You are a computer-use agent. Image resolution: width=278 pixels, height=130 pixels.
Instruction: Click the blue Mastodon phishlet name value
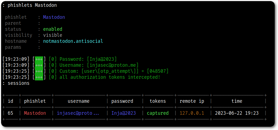(x=54, y=17)
